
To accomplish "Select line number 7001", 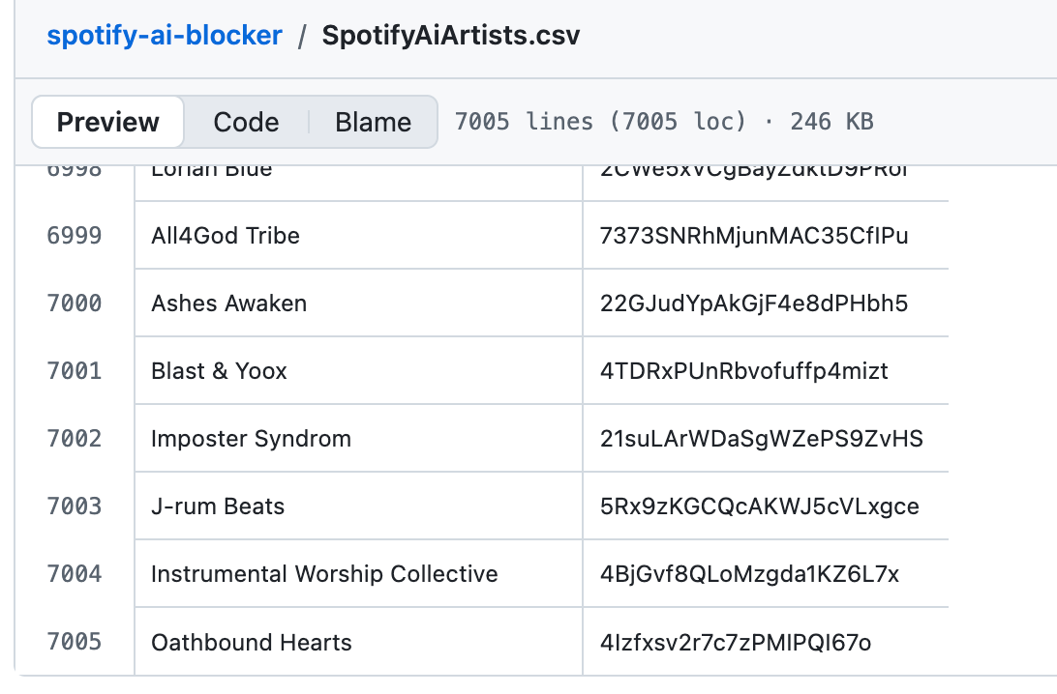I will point(75,371).
